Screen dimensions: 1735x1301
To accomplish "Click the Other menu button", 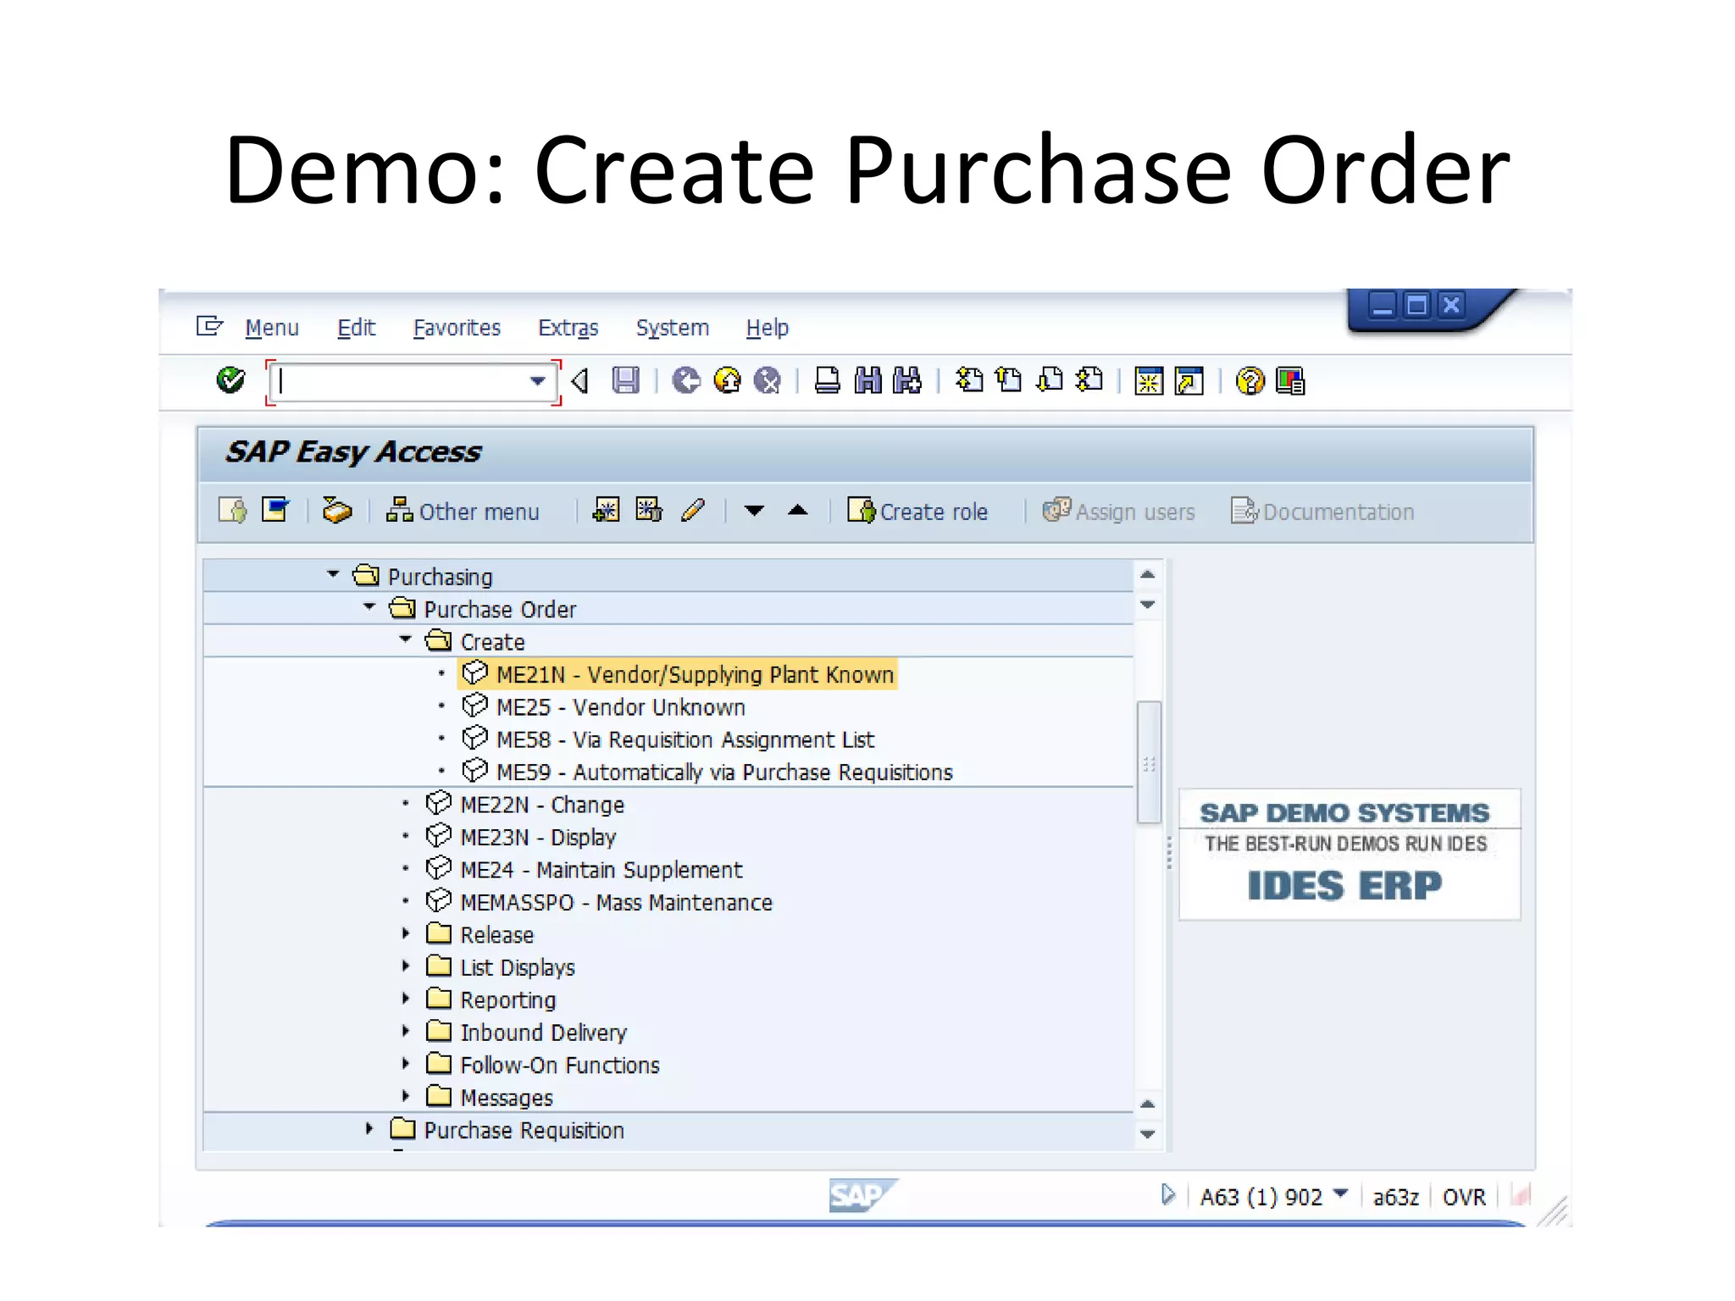I will coord(463,512).
